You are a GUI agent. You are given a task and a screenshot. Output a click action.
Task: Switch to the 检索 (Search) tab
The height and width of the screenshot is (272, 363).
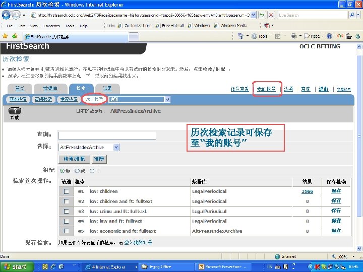click(81, 89)
